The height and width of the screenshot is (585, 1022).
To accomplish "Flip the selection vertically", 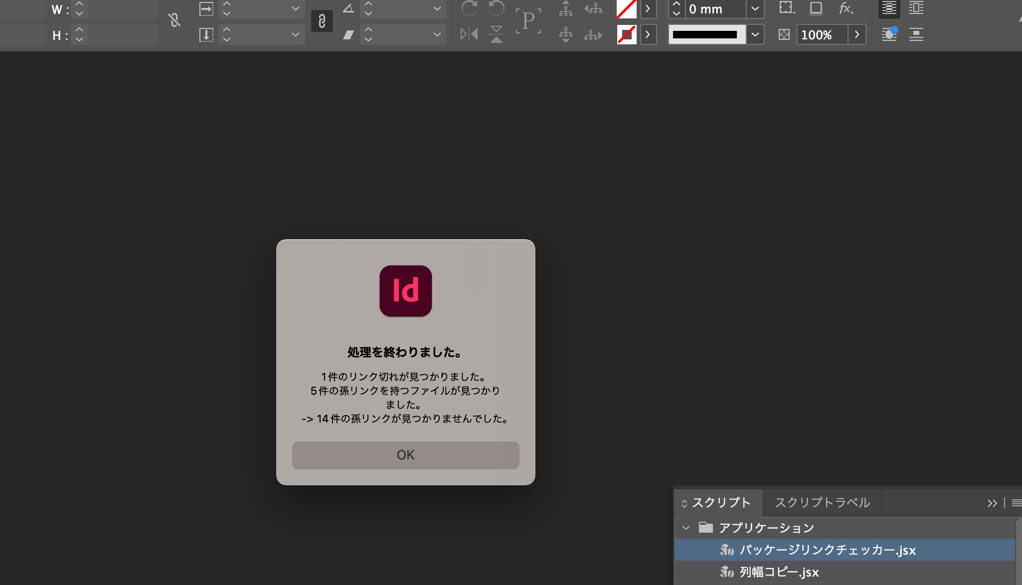I will [x=497, y=34].
